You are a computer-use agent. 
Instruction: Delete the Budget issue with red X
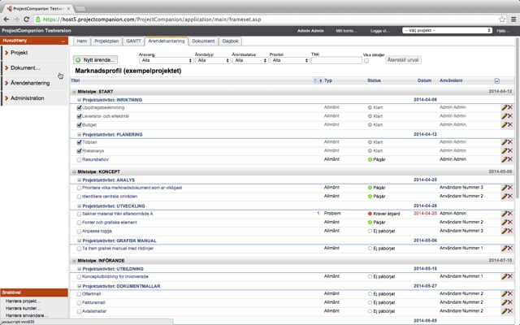pos(510,124)
